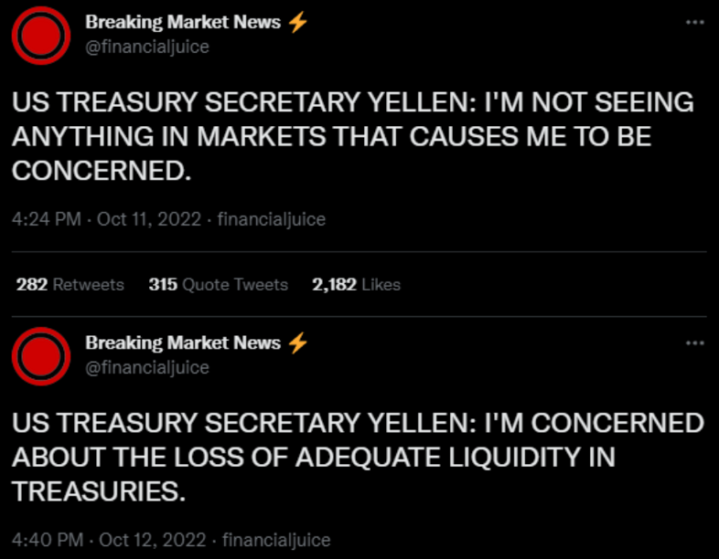Click the financialjuice source label beside Oct 12 timestamp
719x559 pixels.
coord(276,540)
